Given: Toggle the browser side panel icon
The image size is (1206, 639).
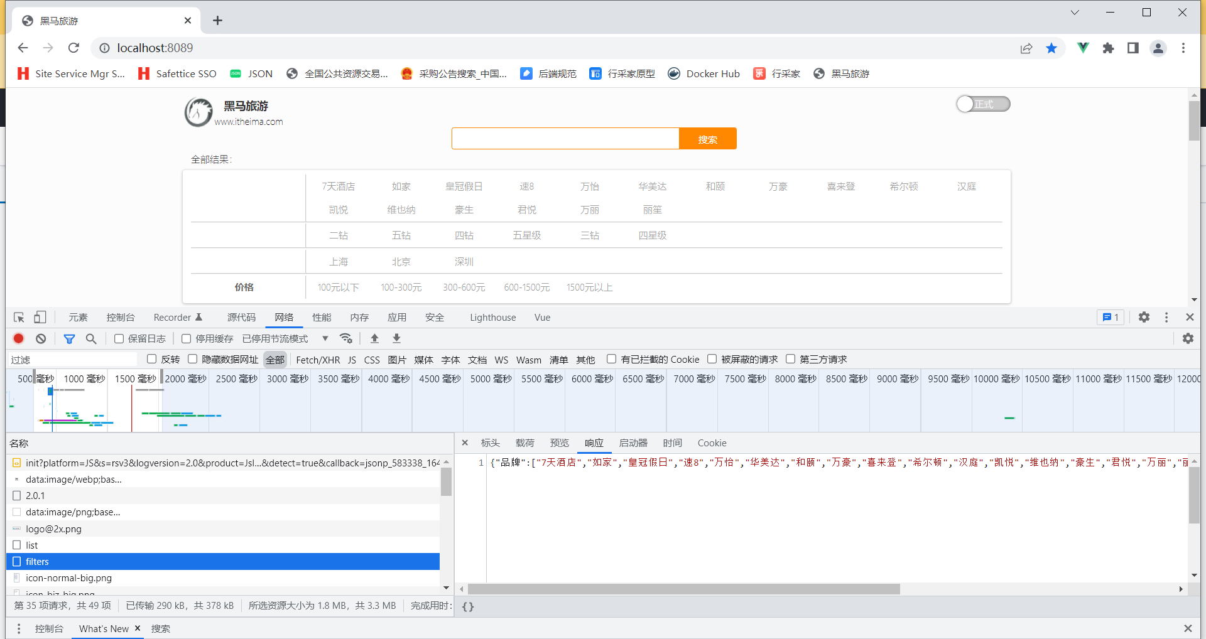Looking at the screenshot, I should [x=1133, y=48].
